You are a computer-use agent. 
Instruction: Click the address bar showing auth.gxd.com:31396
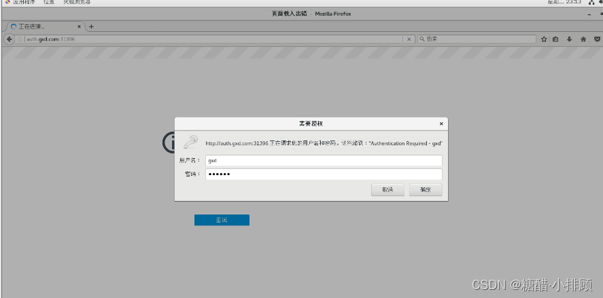(x=213, y=39)
